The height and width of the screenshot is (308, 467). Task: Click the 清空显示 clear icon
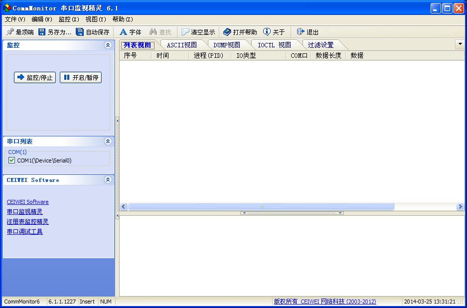[185, 32]
